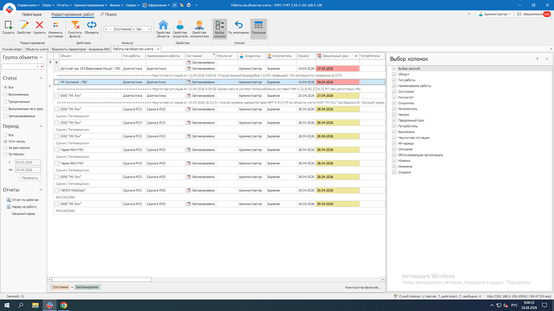Uncheck the Тип работы column checkbox
The width and height of the screenshot is (554, 311).
(x=394, y=80)
